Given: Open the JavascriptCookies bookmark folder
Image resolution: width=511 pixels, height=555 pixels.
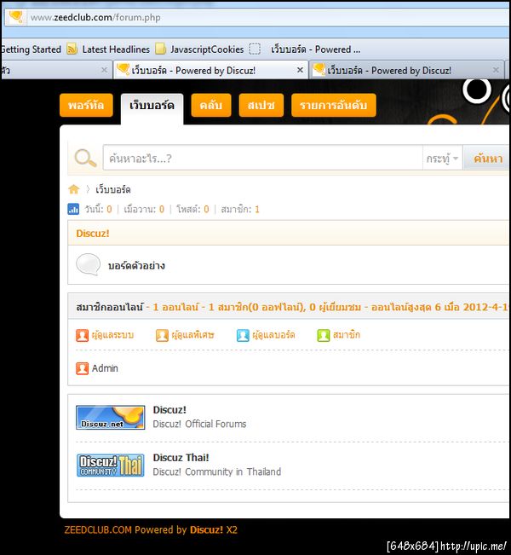Looking at the screenshot, I should click(199, 49).
